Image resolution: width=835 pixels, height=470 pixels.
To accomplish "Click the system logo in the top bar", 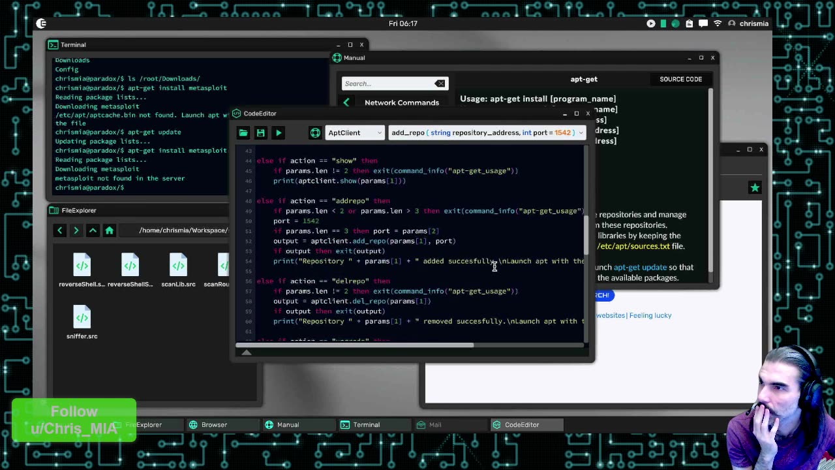I will click(41, 23).
